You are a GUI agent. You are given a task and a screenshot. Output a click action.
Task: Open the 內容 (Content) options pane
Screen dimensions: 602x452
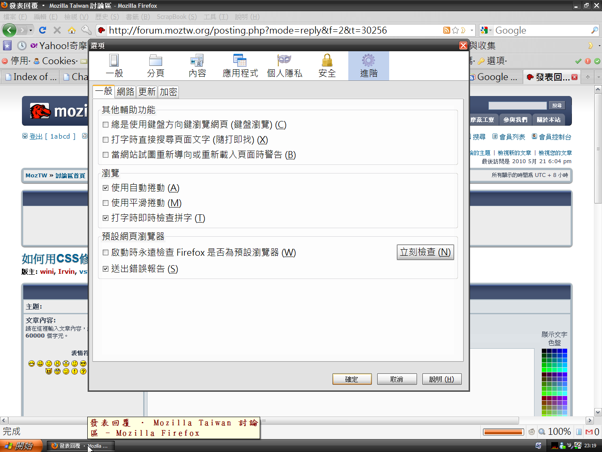[197, 66]
